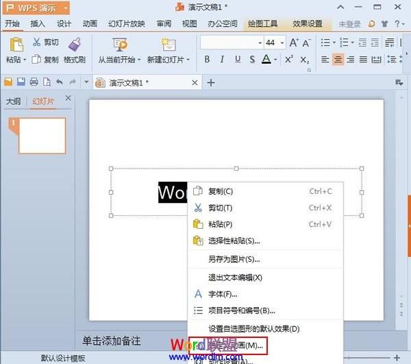
Task: Click the New Slide icon
Action: point(169,45)
